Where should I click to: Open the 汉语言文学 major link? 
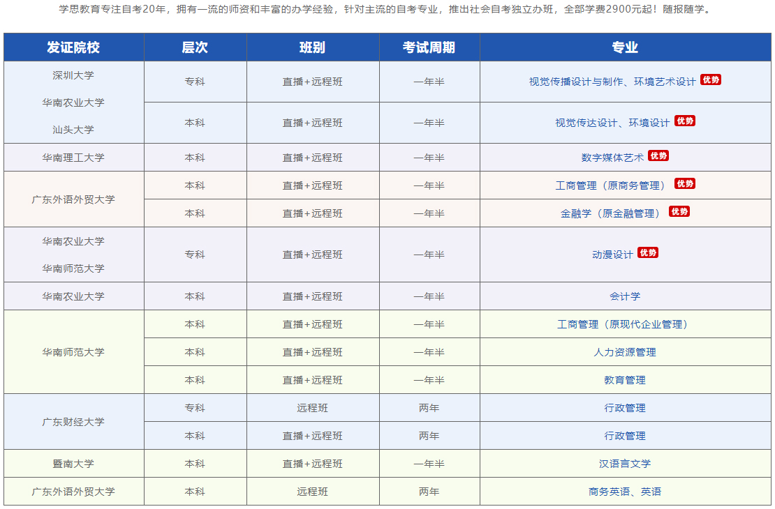pos(625,464)
